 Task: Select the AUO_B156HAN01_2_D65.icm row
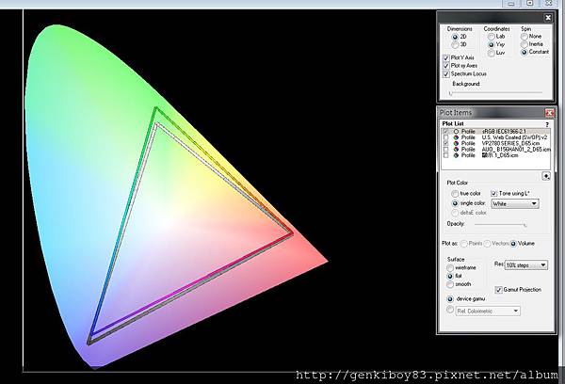coord(496,149)
